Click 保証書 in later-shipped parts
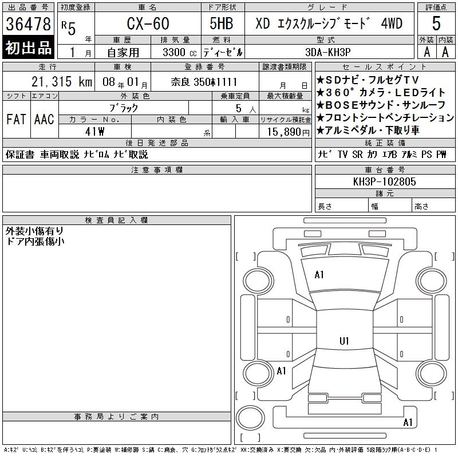Viewport: 458px width, 458px height. coord(20,155)
